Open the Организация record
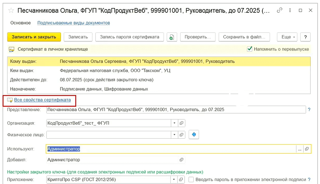 pos(181,123)
